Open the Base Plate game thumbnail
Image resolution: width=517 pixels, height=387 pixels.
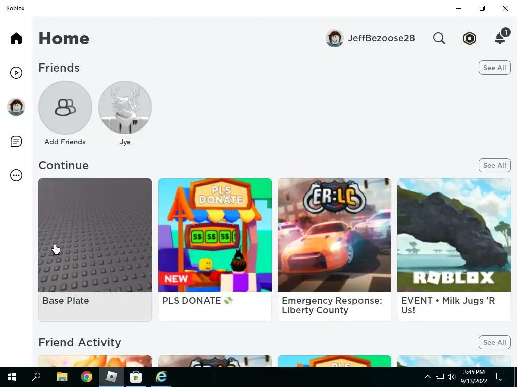pyautogui.click(x=95, y=235)
